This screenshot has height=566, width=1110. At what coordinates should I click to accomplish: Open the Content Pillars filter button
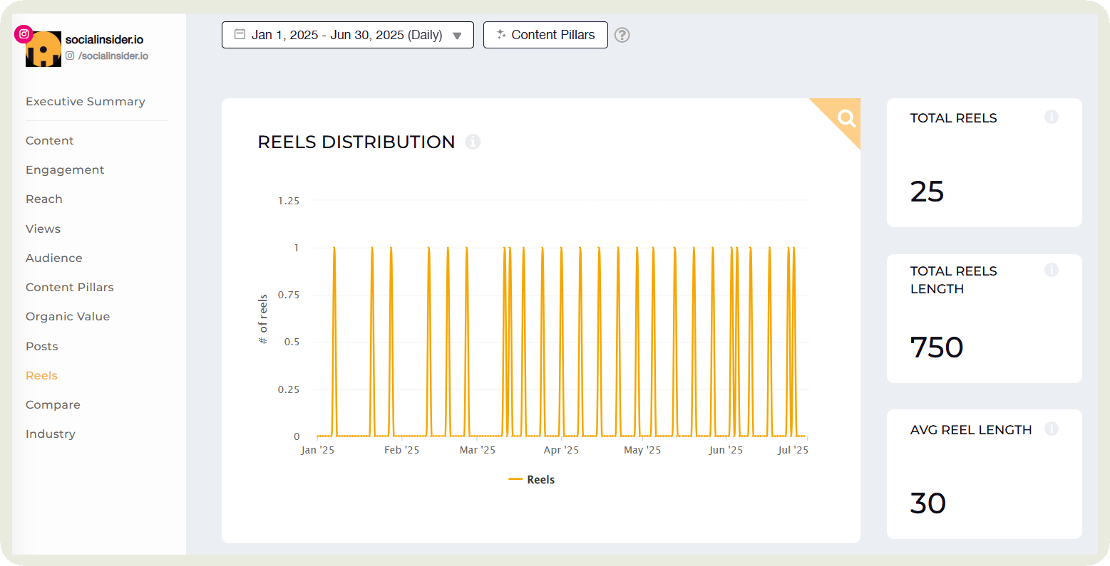(545, 35)
